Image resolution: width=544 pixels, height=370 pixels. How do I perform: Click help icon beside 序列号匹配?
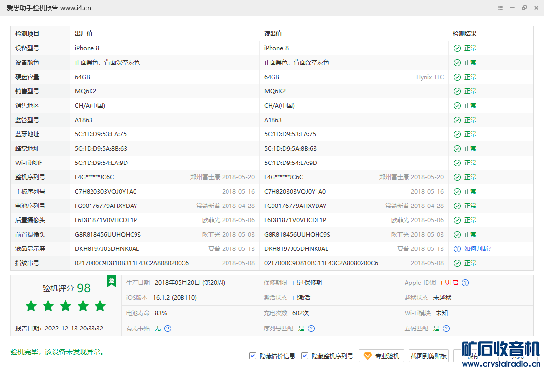pyautogui.click(x=311, y=329)
